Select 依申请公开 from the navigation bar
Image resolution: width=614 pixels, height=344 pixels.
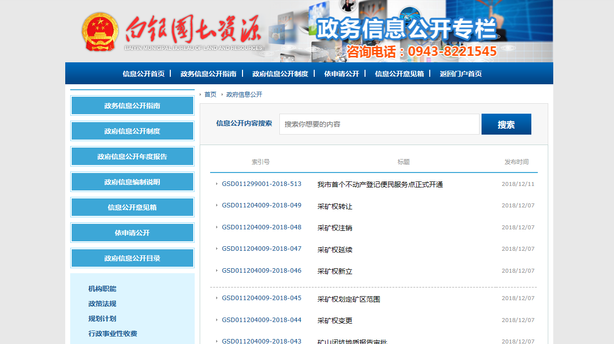click(x=343, y=73)
